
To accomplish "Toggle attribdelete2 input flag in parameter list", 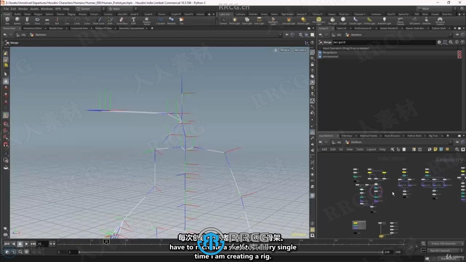I will [459, 56].
